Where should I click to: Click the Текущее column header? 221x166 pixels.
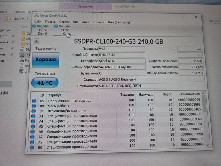tap(127, 95)
